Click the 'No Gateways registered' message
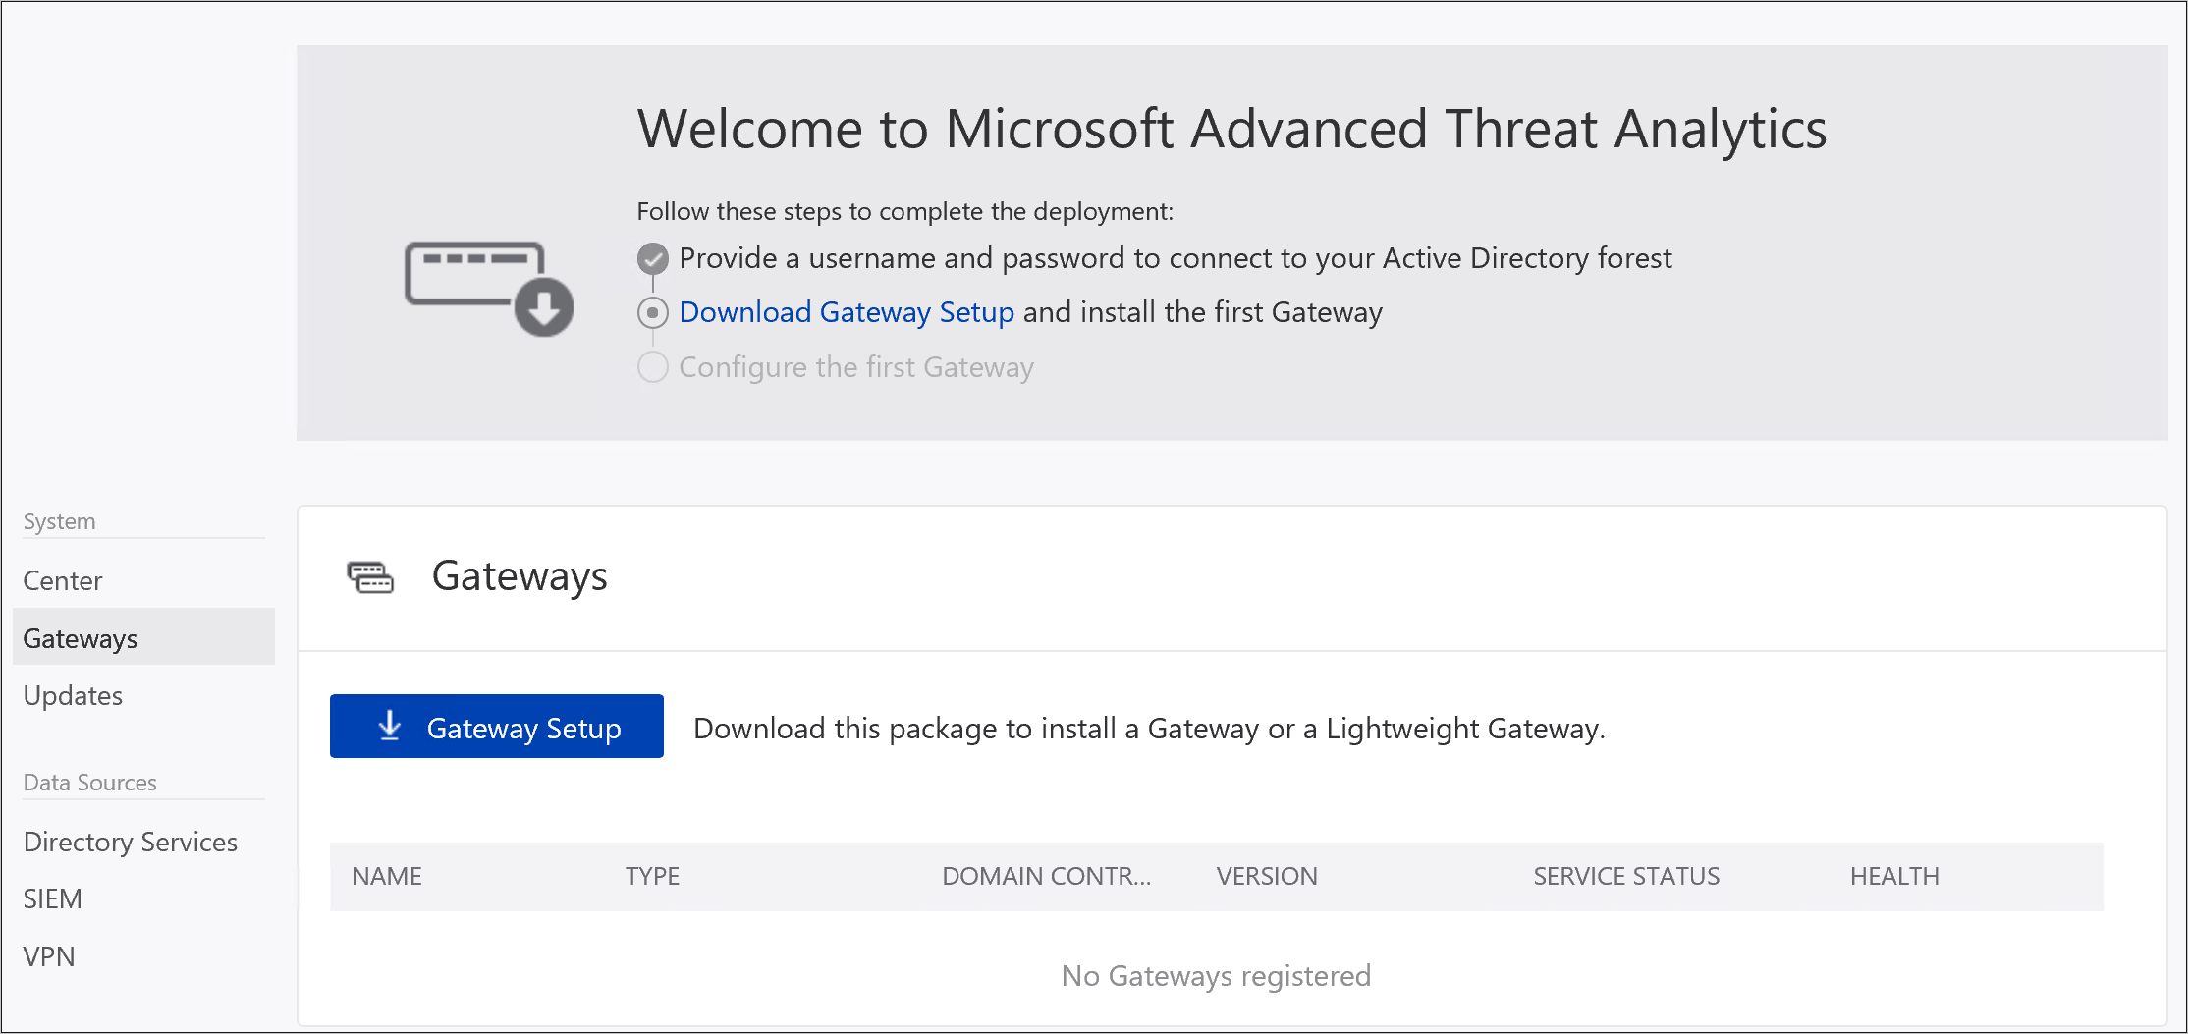The image size is (2188, 1034). pyautogui.click(x=1216, y=976)
